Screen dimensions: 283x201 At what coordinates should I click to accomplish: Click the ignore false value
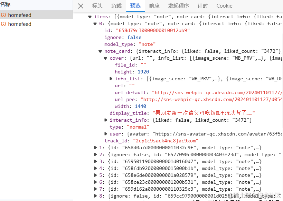pos(134,37)
